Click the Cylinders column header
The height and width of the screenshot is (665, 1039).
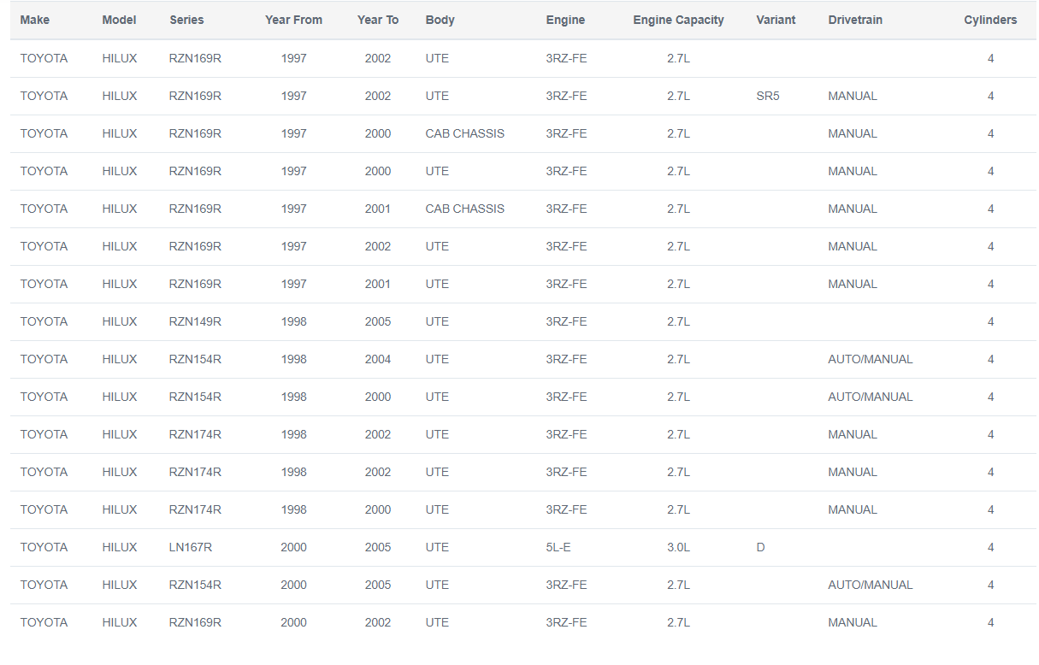[x=990, y=20]
